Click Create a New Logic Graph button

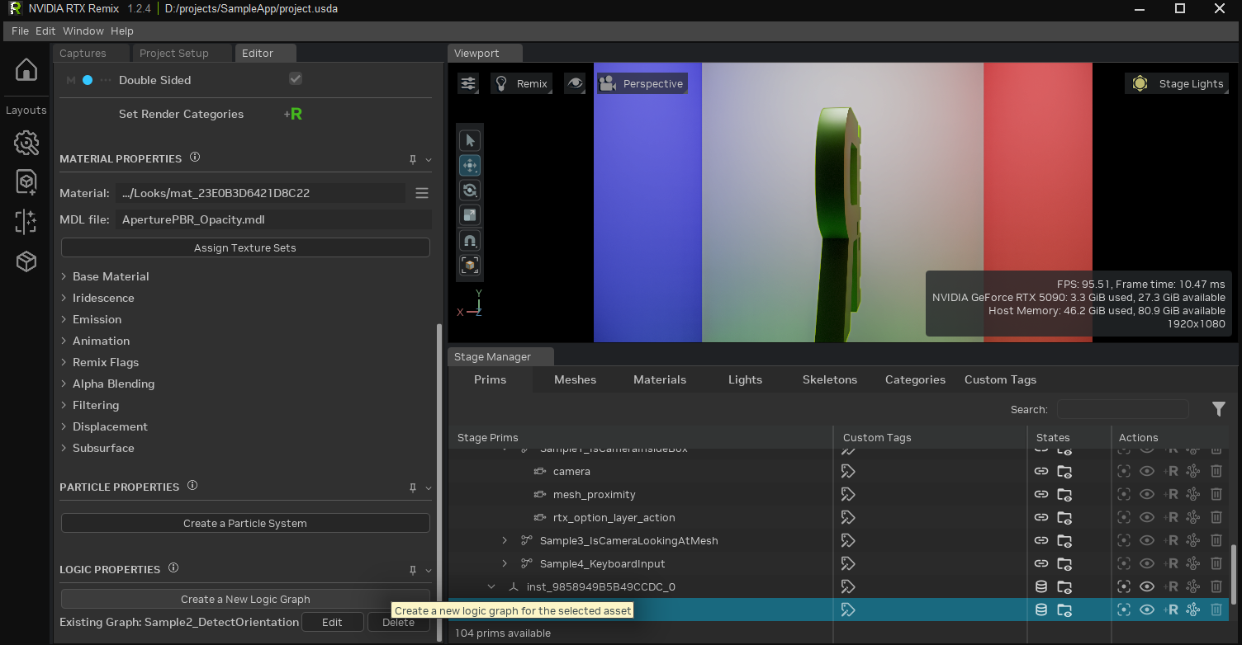point(244,599)
